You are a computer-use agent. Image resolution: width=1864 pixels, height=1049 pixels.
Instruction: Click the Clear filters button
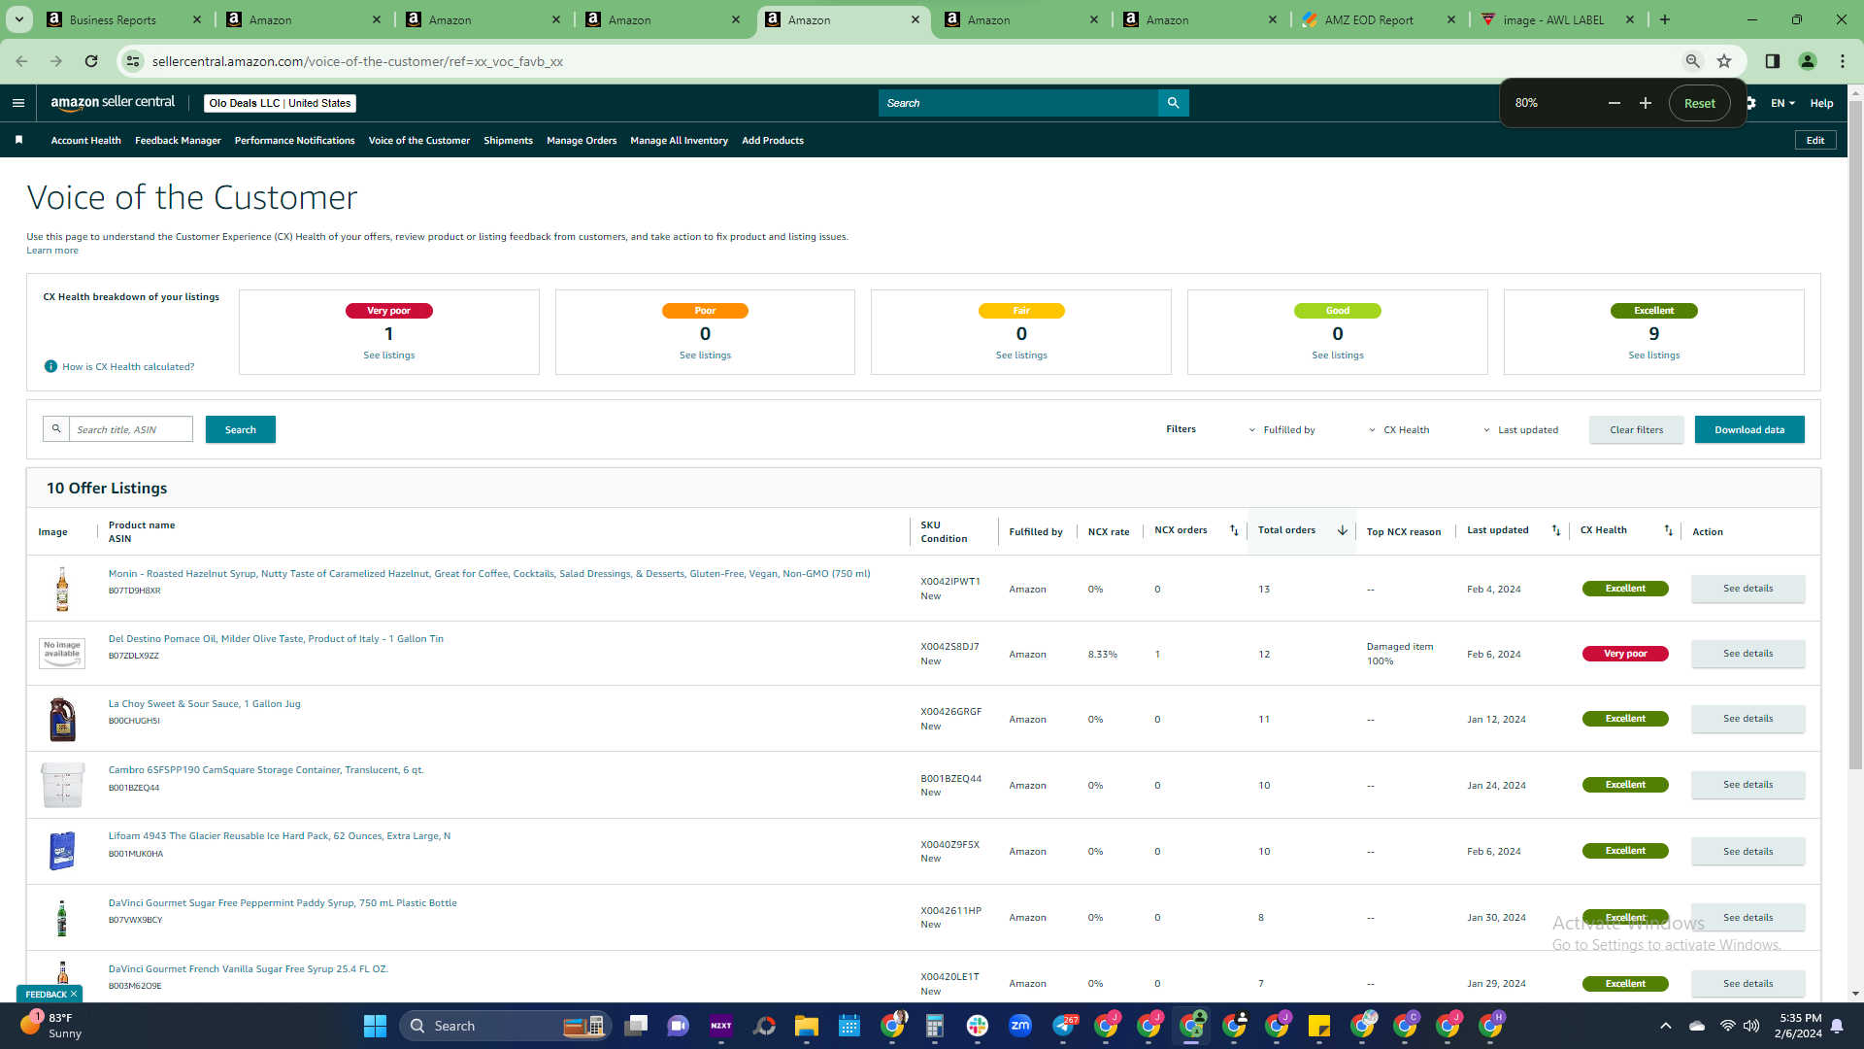click(x=1637, y=430)
